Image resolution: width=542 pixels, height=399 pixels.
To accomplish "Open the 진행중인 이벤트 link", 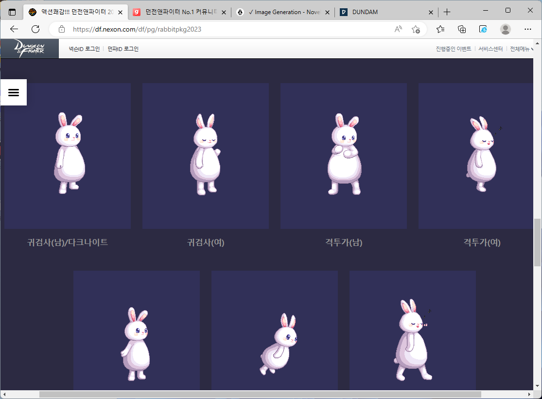I will point(453,49).
